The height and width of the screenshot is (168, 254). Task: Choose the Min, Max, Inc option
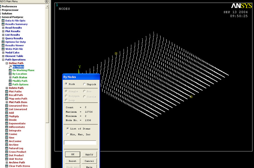(68, 134)
